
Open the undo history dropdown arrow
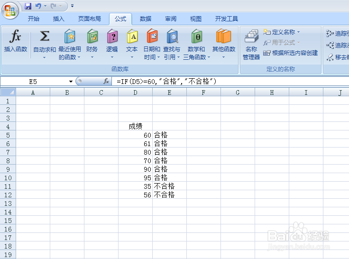pyautogui.click(x=46, y=6)
